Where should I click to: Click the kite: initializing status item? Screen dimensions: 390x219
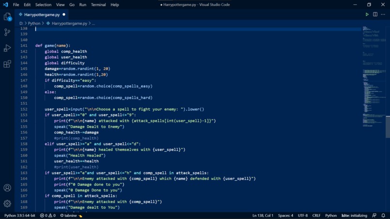tap(354, 216)
